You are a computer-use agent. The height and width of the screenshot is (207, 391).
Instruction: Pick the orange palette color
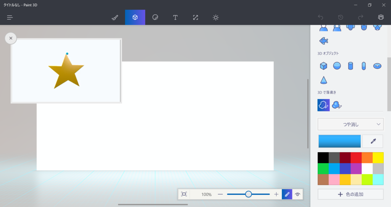point(367,158)
